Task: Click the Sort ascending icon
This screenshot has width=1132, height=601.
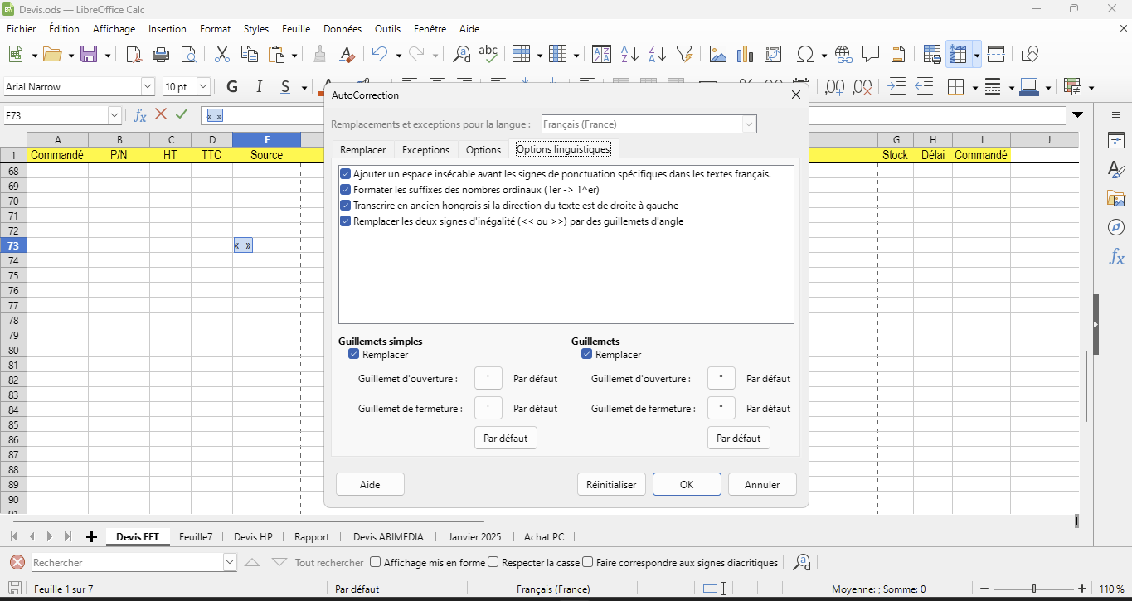Action: tap(629, 55)
